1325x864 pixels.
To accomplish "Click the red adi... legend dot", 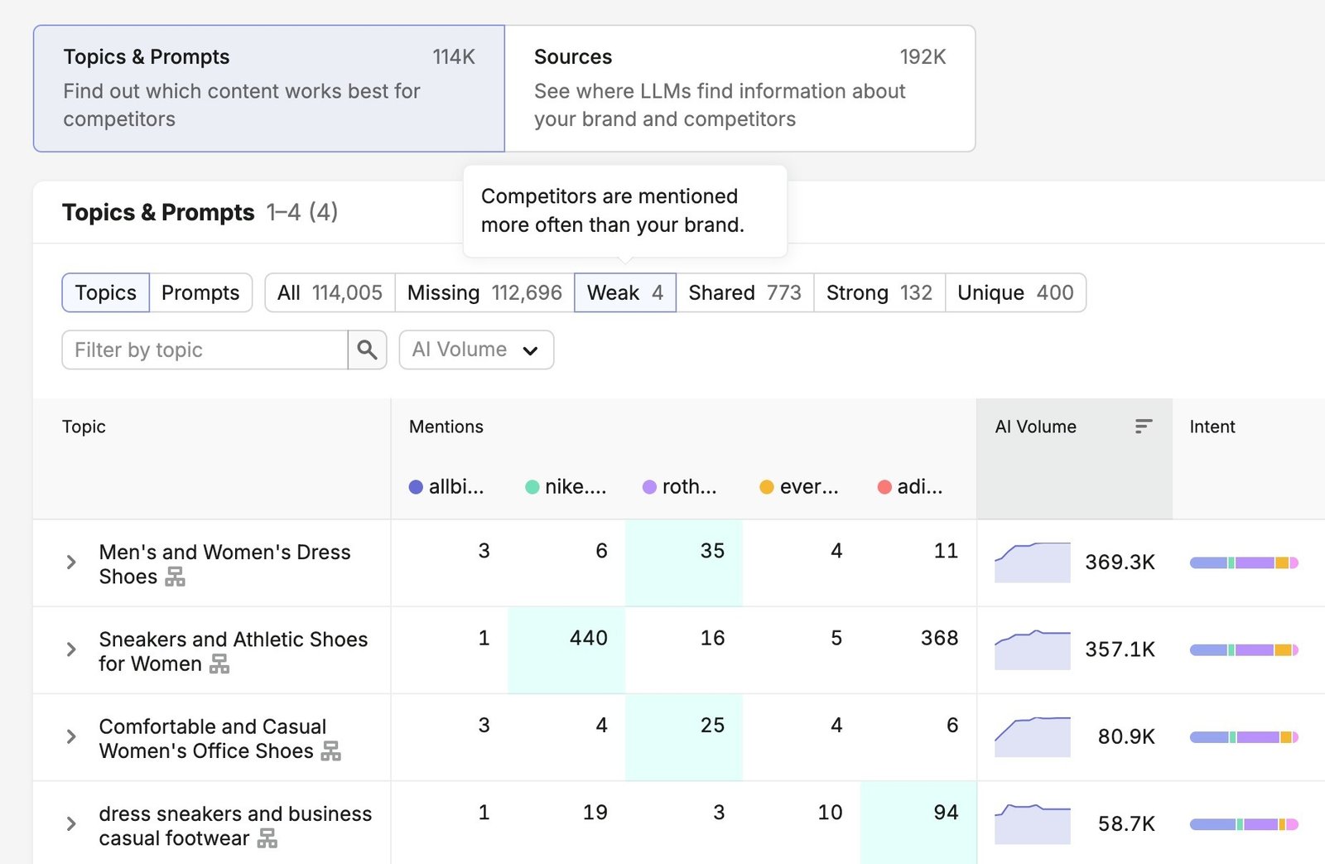I will point(884,487).
